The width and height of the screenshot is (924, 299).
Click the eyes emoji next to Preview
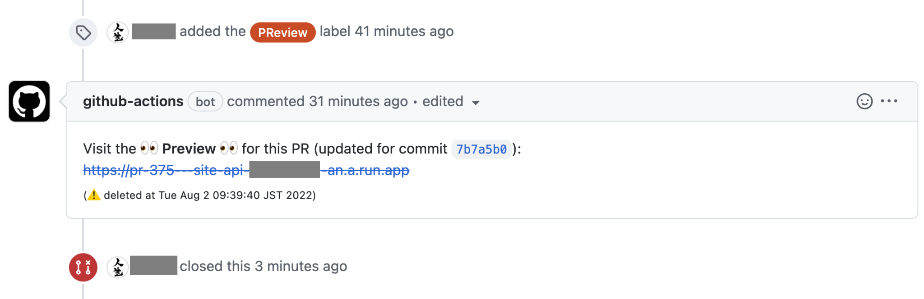151,148
